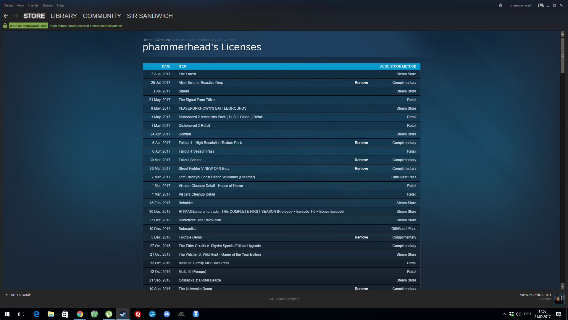Image resolution: width=568 pixels, height=320 pixels.
Task: Click the Home breadcrumb link
Action: coord(147,40)
